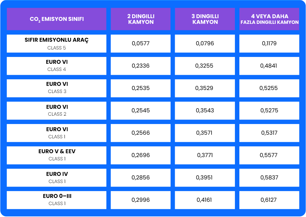Click the cell showing 0,3571
The image size is (306, 217).
pos(205,133)
